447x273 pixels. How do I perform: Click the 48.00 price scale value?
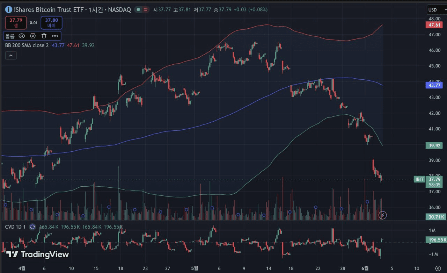point(434,19)
